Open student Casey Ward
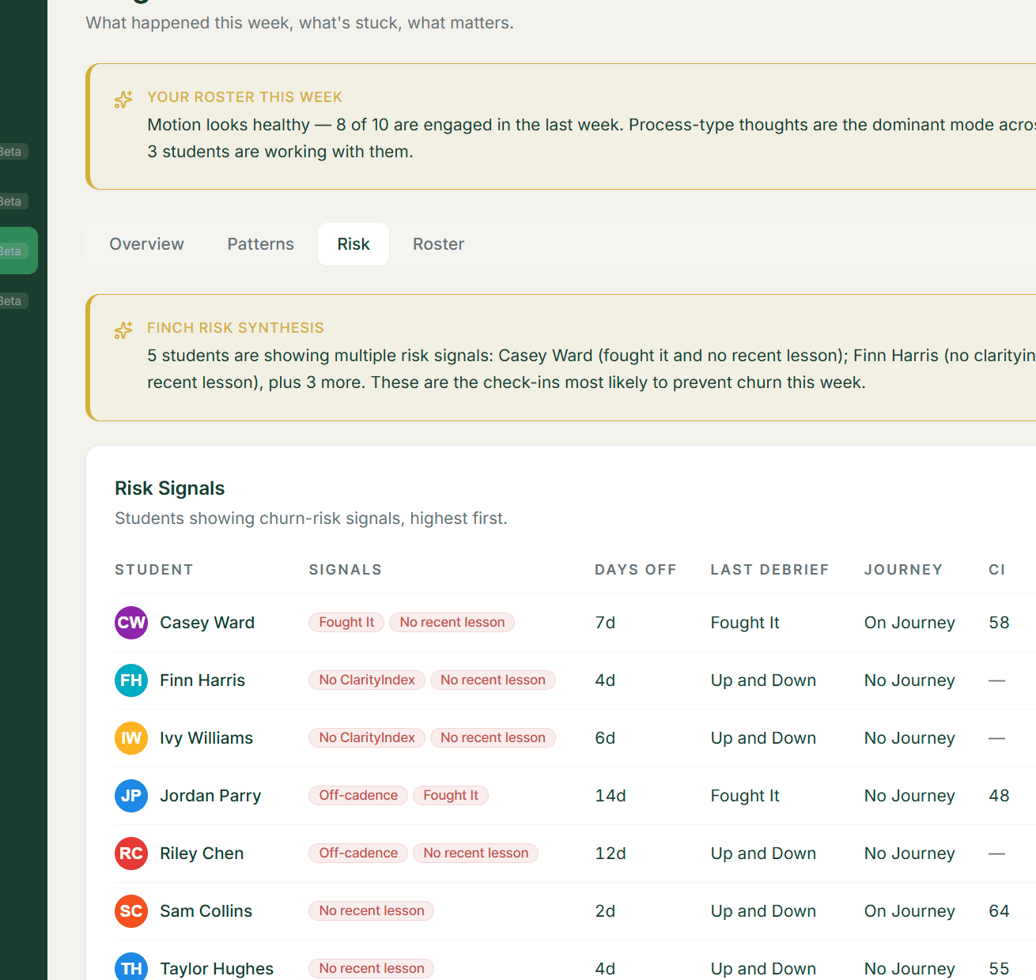 point(207,623)
